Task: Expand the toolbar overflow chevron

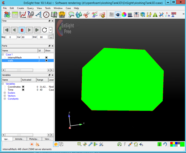Action: pyautogui.click(x=183, y=14)
